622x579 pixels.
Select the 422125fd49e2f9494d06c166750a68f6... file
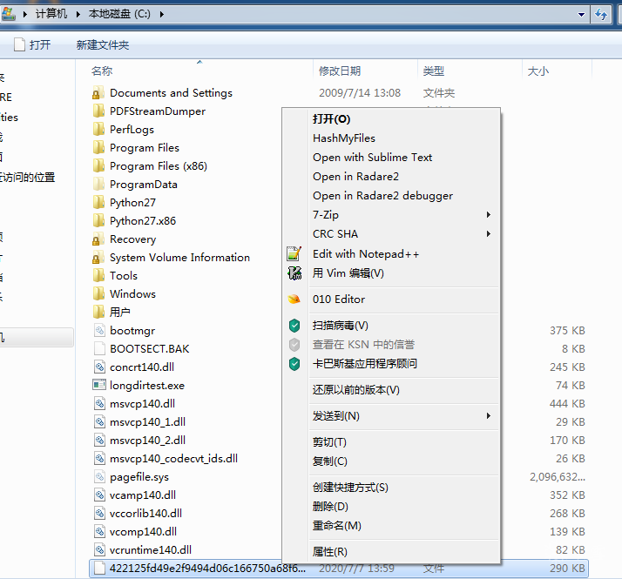339,569
